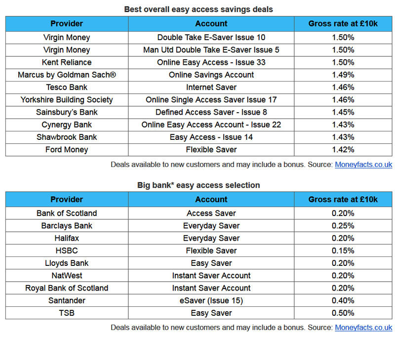Click the Shawbrook Bank provider cell
The height and width of the screenshot is (338, 395).
[67, 137]
